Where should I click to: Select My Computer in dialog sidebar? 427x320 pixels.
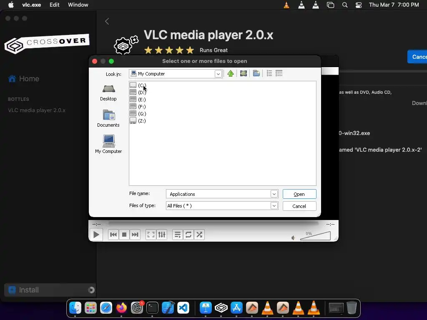click(108, 144)
